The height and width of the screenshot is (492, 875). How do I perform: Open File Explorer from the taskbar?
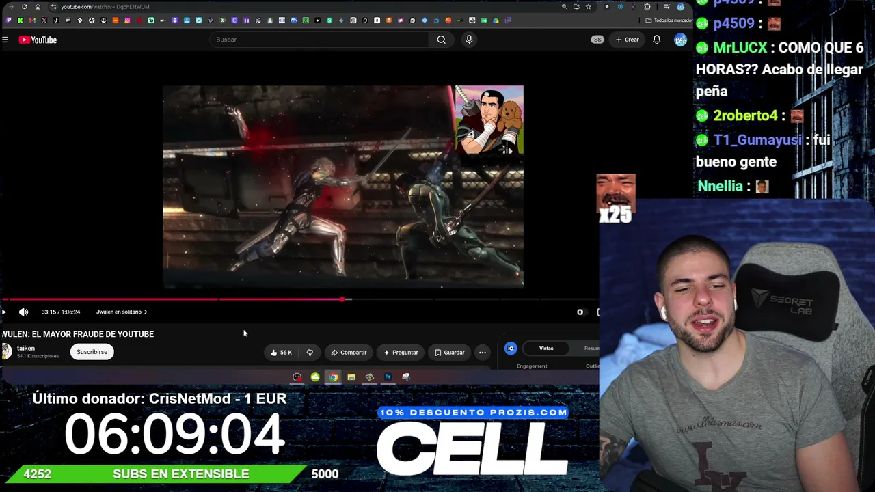(x=351, y=377)
